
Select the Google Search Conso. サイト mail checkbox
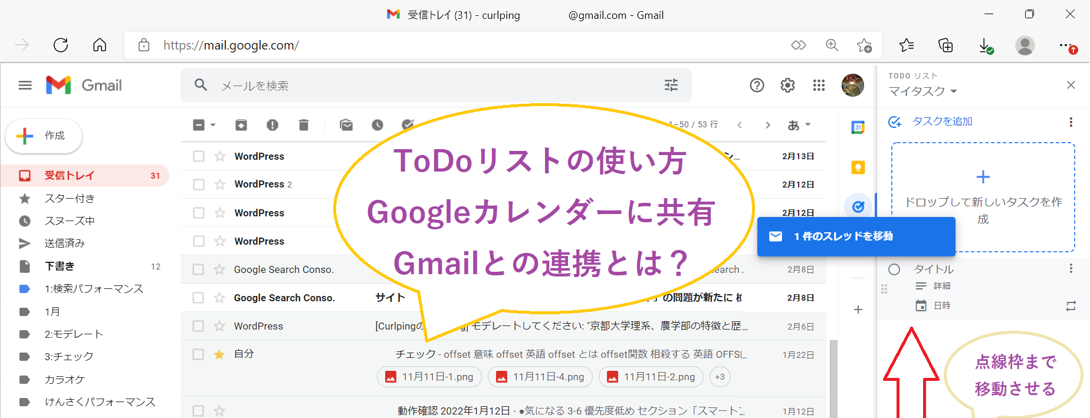click(x=198, y=298)
